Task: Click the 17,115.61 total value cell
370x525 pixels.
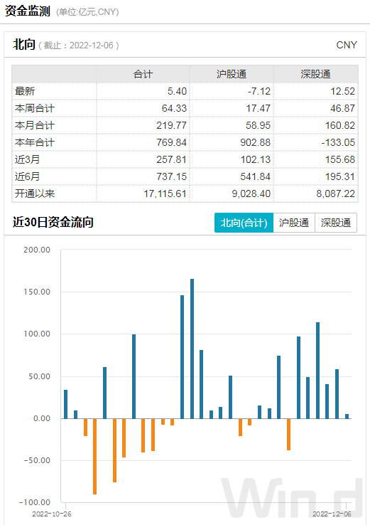Action: pyautogui.click(x=165, y=193)
